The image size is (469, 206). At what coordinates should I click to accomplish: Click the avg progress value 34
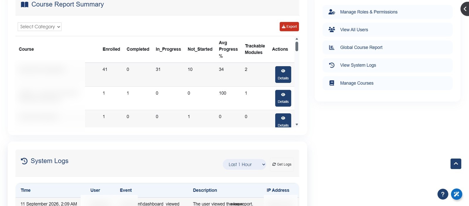[221, 69]
